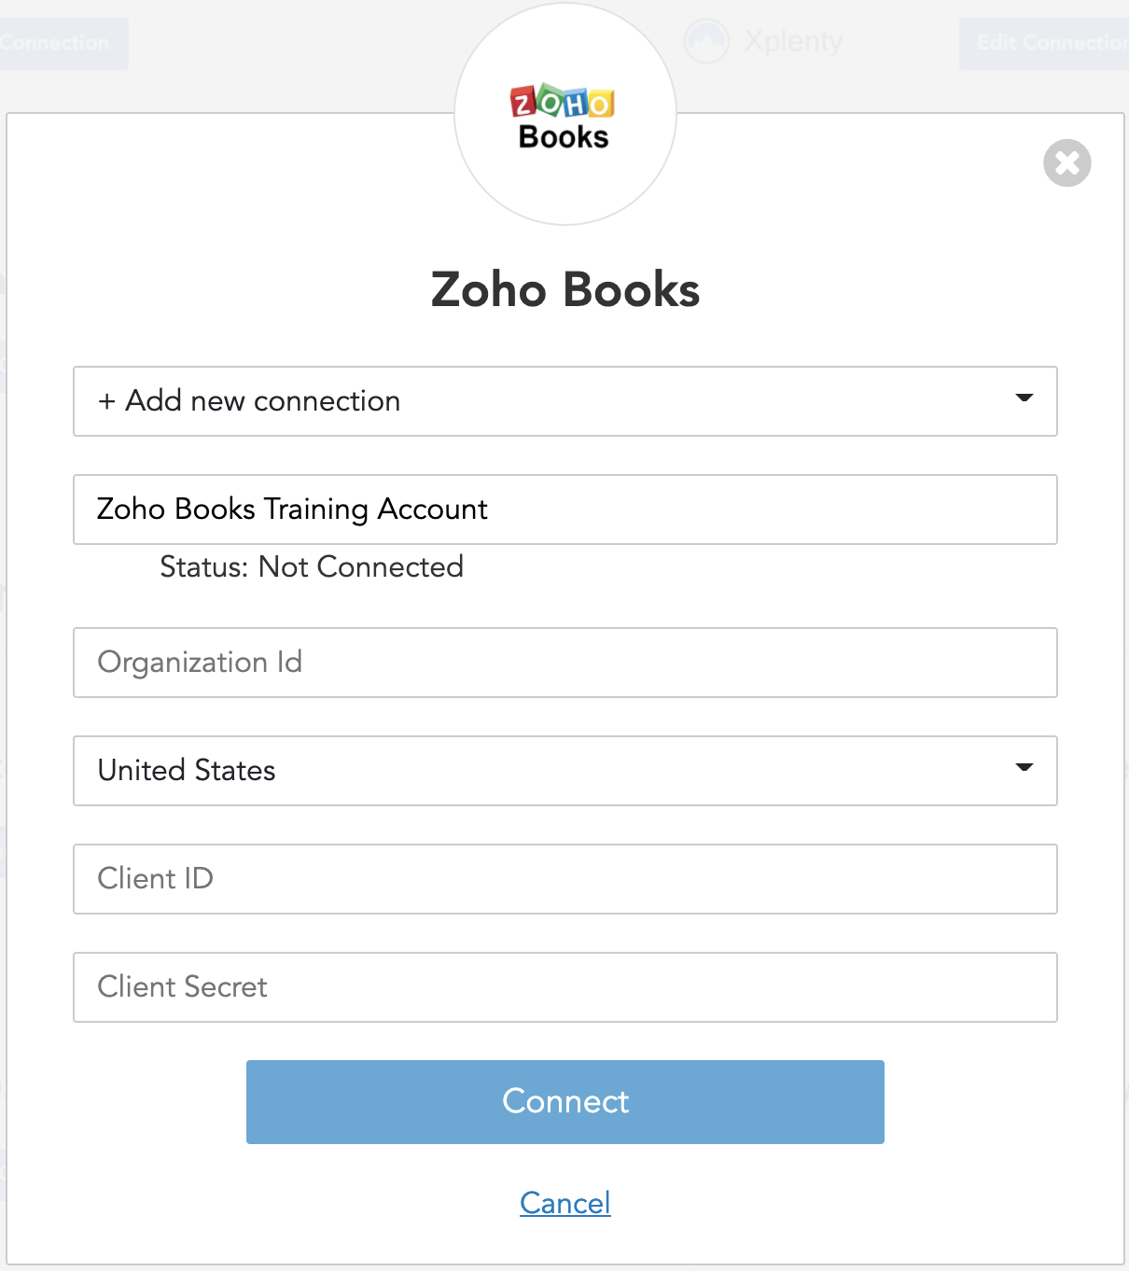This screenshot has height=1271, width=1129.
Task: Click the colorful ZOHO letters in the logo
Action: (x=563, y=101)
